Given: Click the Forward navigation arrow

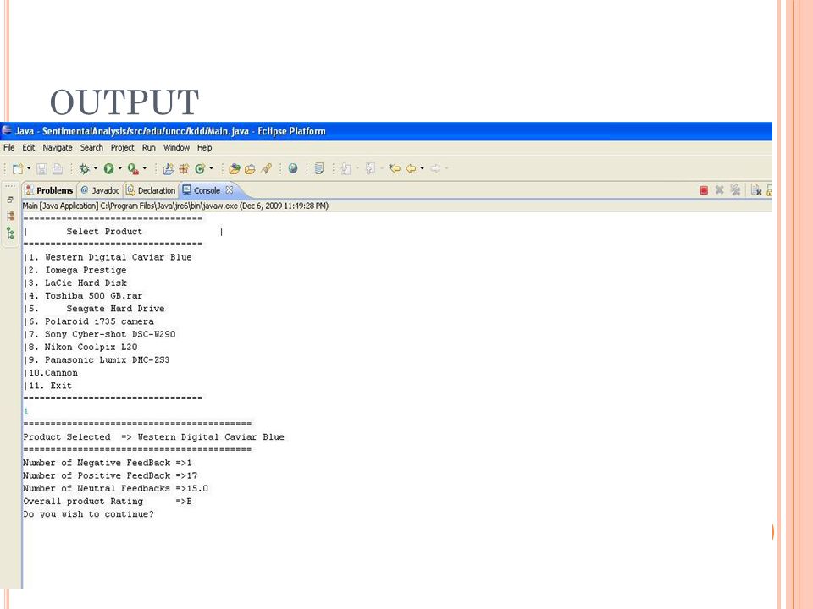Looking at the screenshot, I should [435, 168].
